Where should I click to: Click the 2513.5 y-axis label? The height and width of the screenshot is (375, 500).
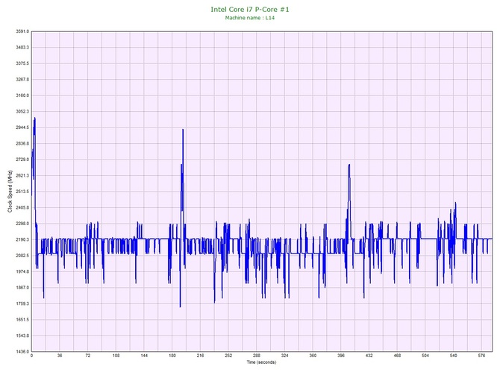[22, 192]
